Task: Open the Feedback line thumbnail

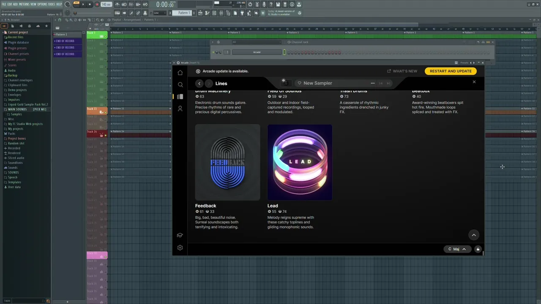Action: click(x=227, y=162)
